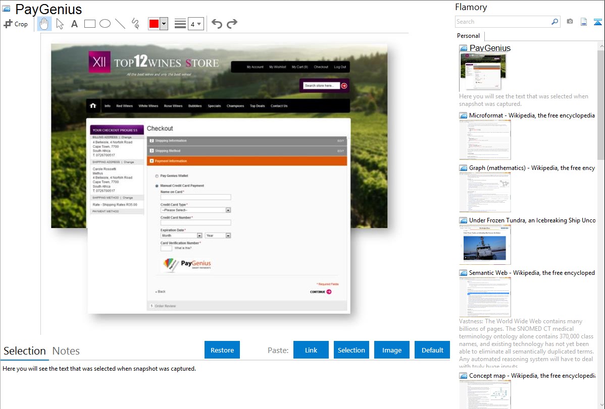Switch to the Personal tab
Viewport: 605px width, 409px height.
(468, 36)
